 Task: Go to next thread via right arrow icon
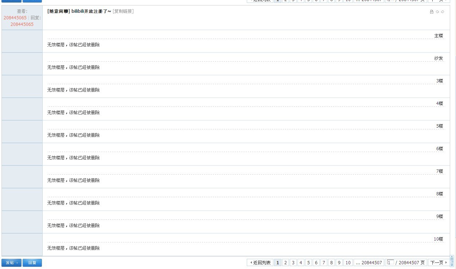tap(443, 12)
